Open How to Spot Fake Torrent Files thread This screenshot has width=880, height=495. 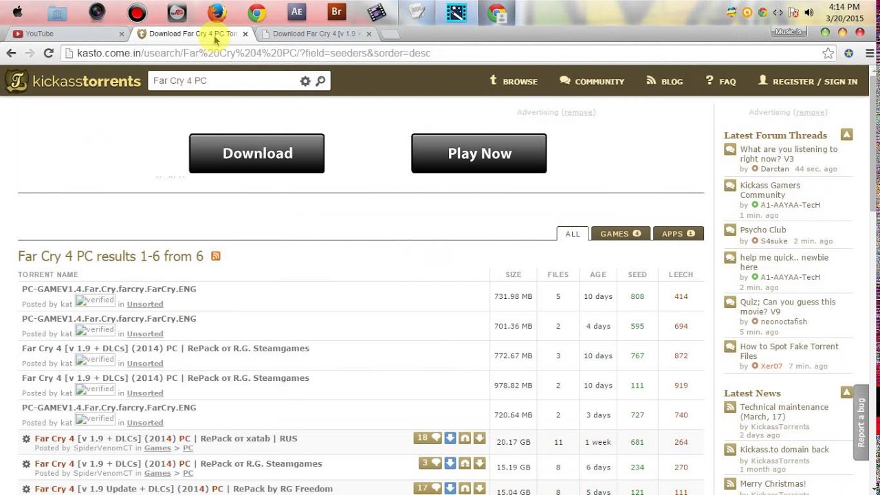789,351
